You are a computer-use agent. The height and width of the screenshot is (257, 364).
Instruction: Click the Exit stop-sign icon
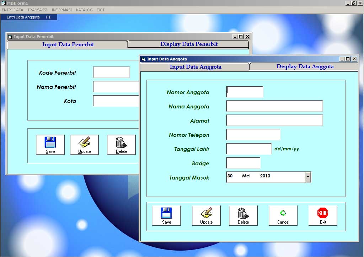coord(323,215)
